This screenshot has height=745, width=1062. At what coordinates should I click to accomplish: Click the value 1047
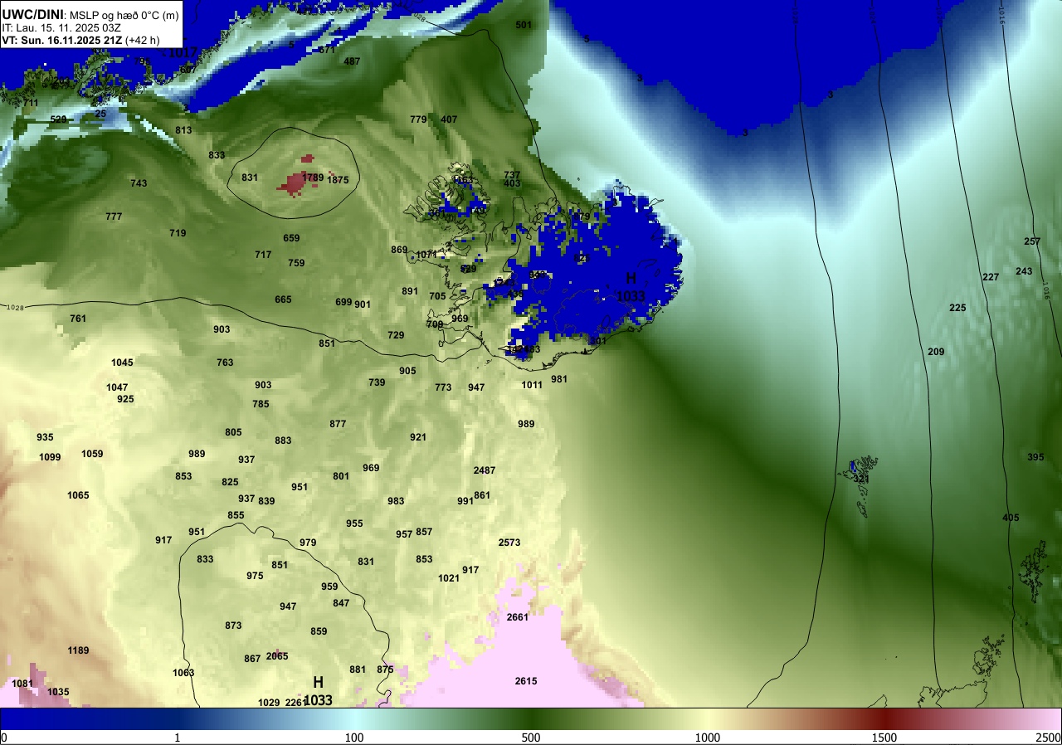pyautogui.click(x=117, y=387)
